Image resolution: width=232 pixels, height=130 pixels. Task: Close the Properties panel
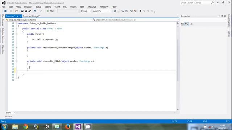(x=225, y=16)
